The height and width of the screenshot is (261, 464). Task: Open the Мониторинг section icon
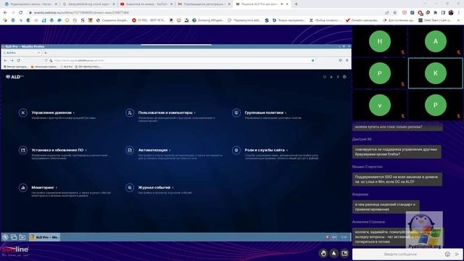coord(23,188)
